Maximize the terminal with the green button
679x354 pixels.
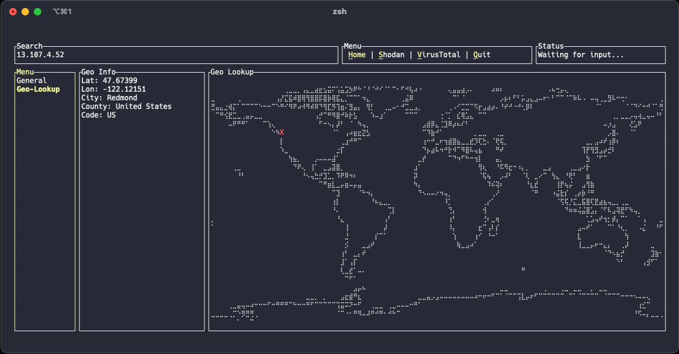click(x=38, y=12)
